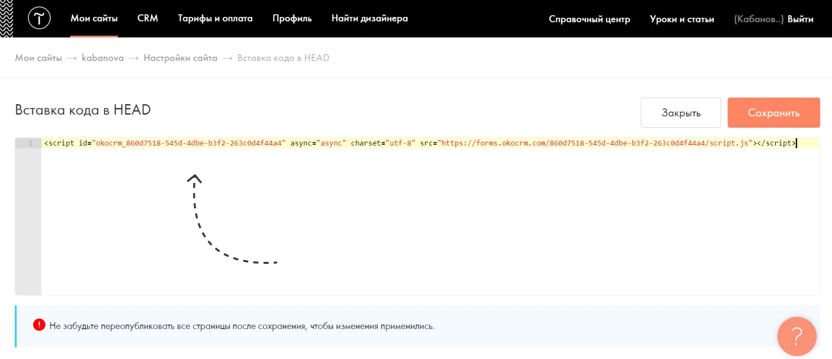Image resolution: width=832 pixels, height=359 pixels.
Task: Open the help question mark bubble
Action: click(x=797, y=336)
